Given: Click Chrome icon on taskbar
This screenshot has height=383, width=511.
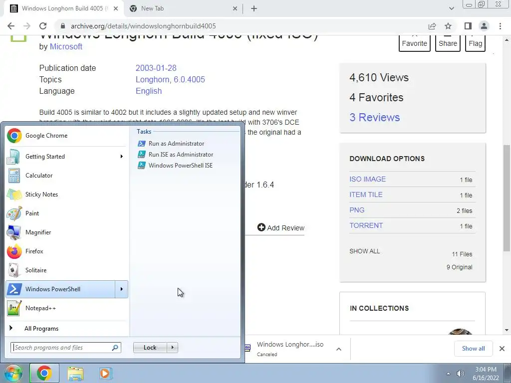Looking at the screenshot, I should [44, 373].
